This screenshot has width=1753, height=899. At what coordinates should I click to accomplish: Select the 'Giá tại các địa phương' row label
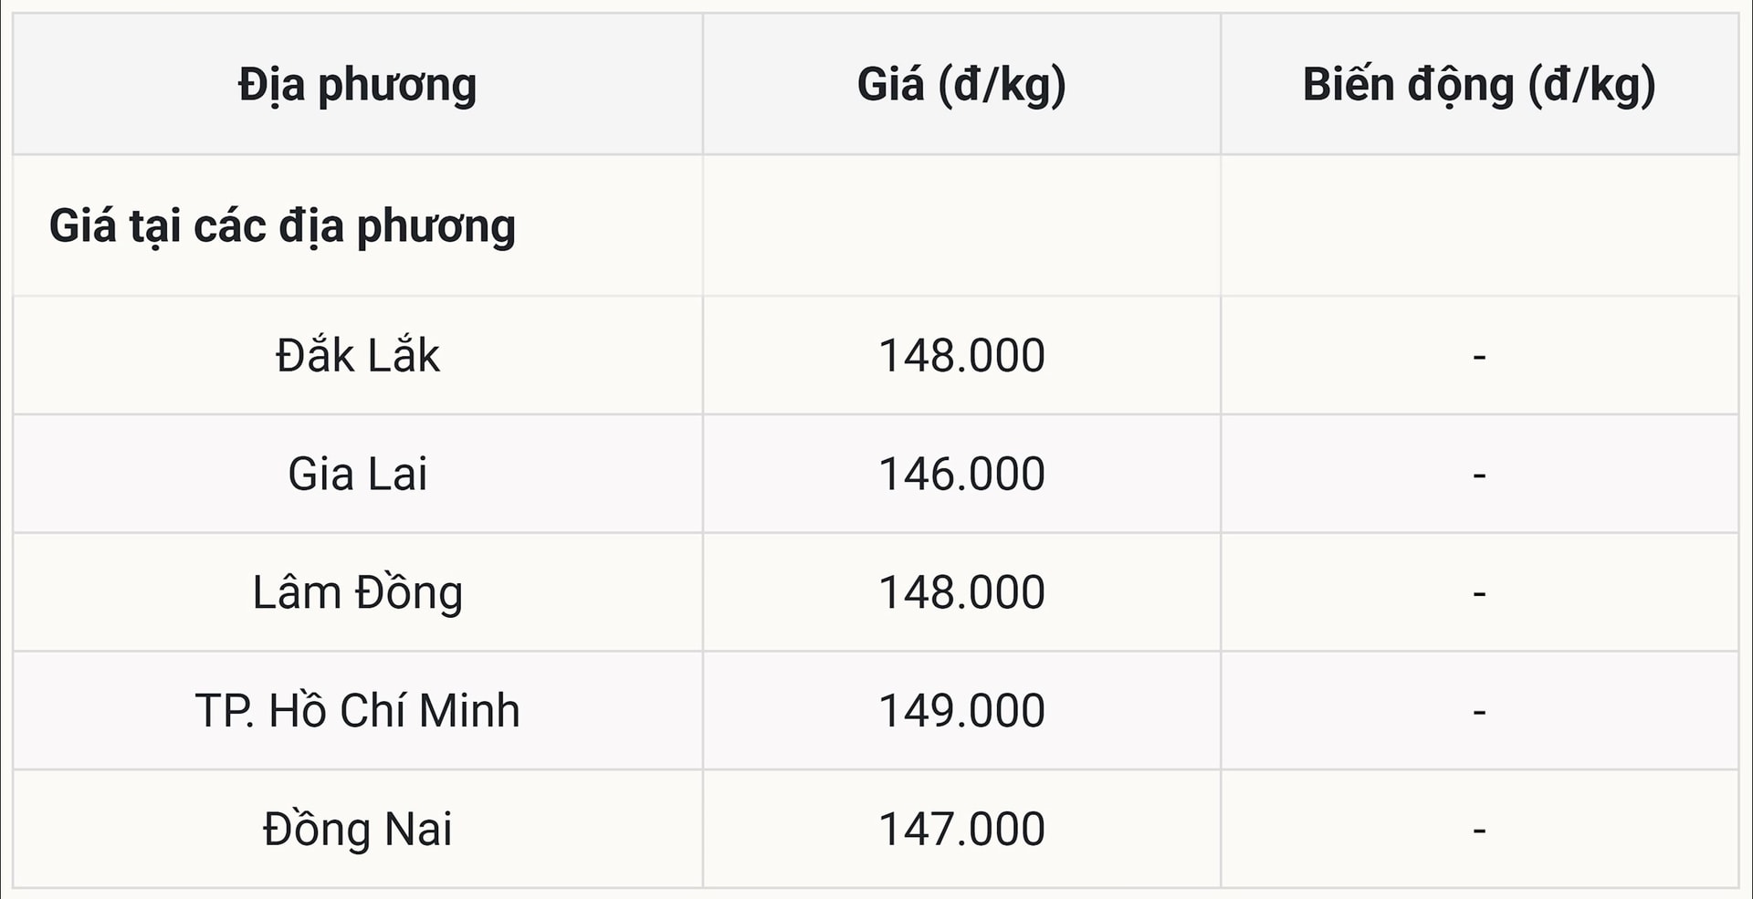pos(282,226)
